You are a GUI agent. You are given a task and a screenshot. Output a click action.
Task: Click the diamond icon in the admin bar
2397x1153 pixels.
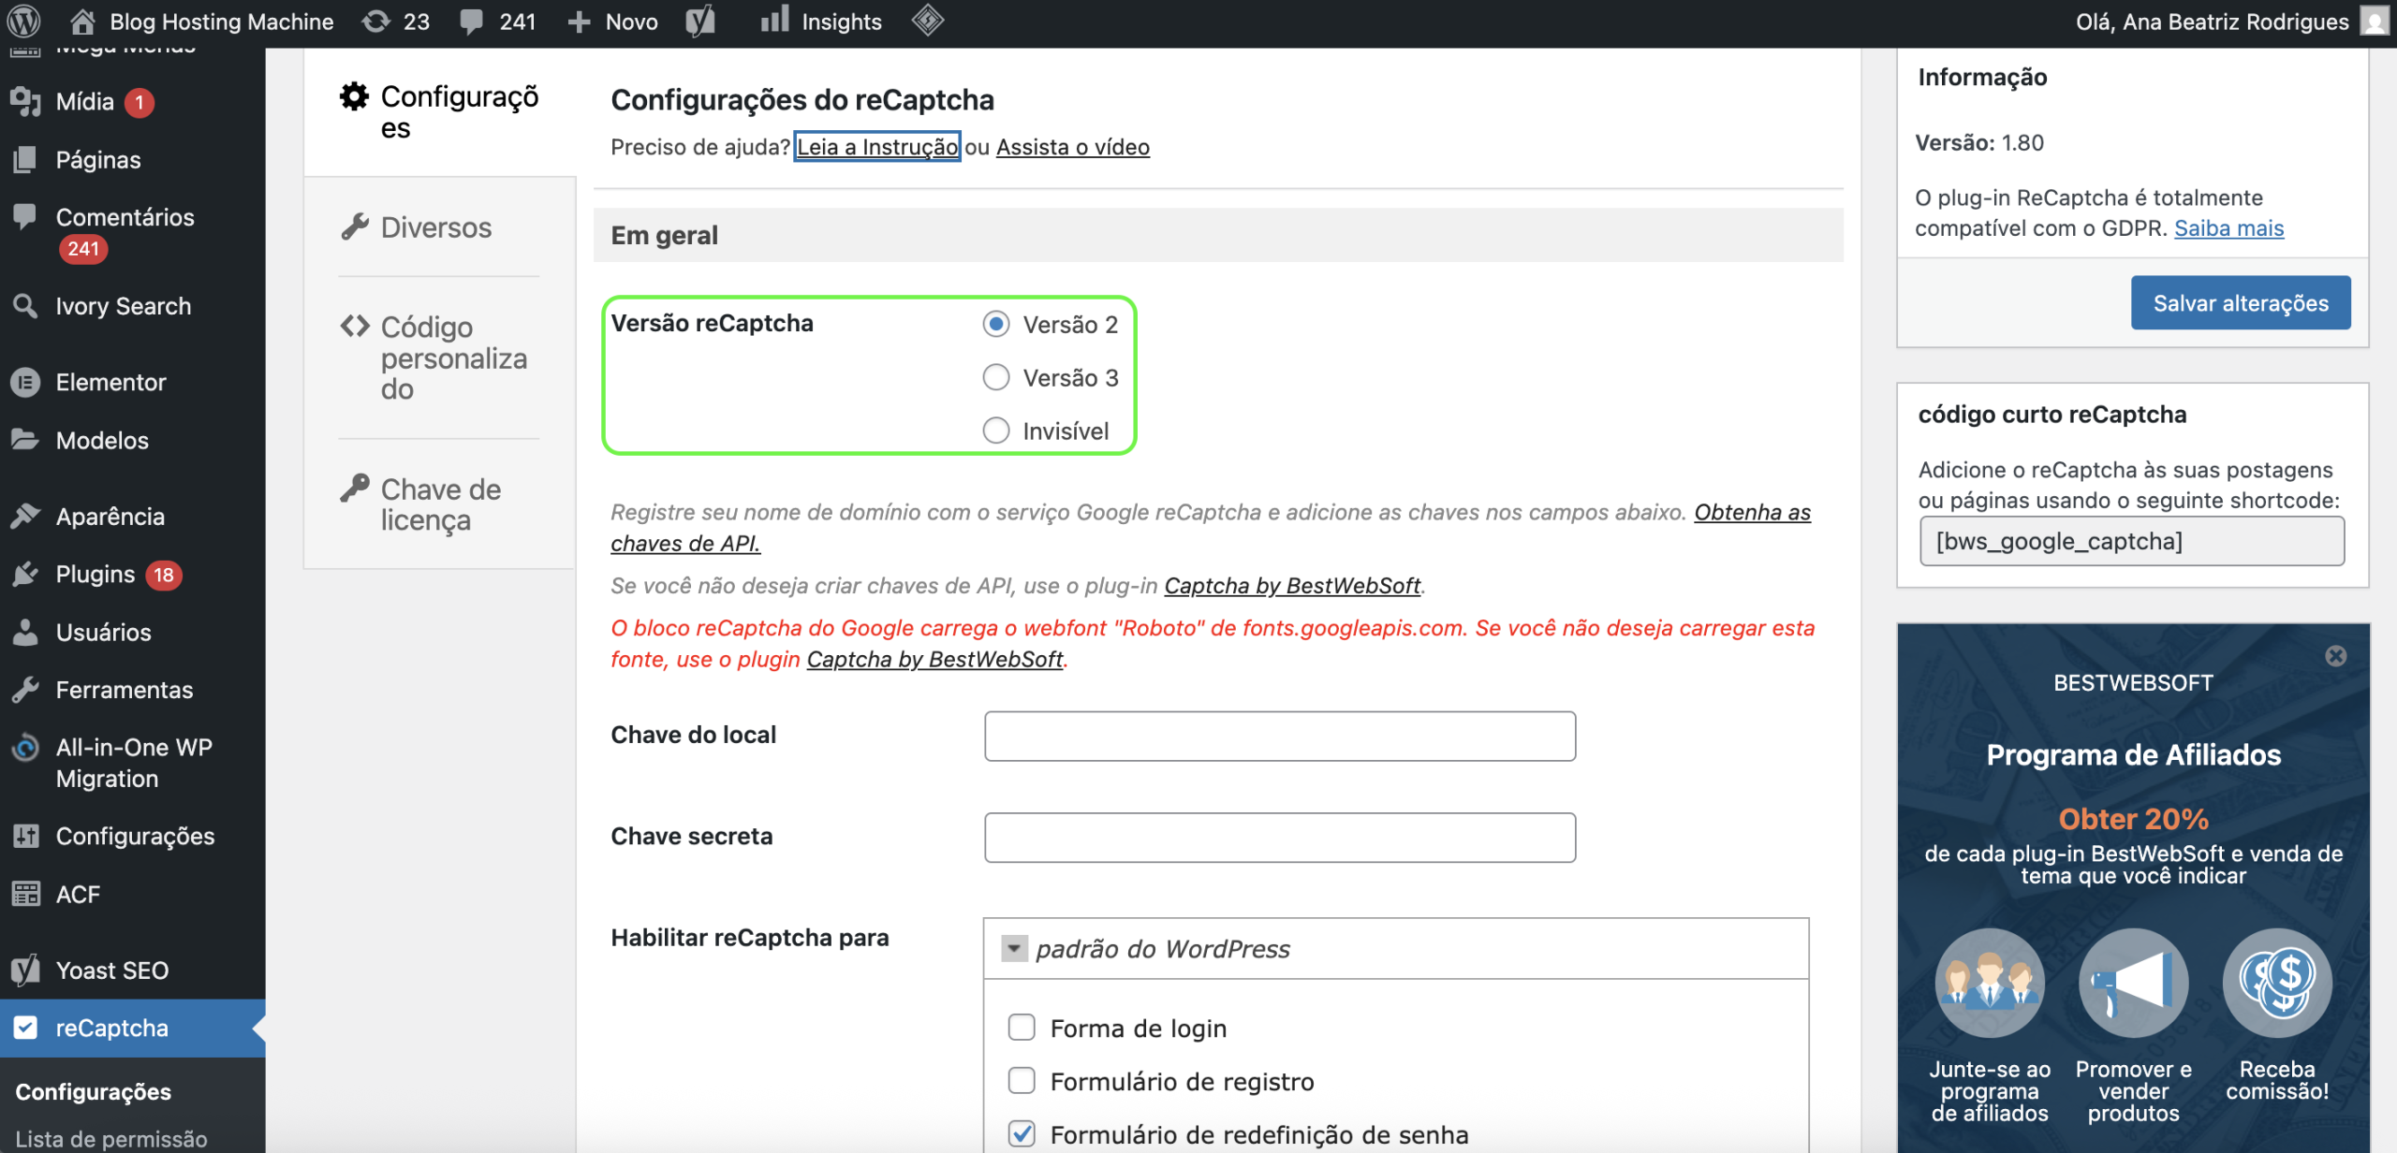(928, 21)
